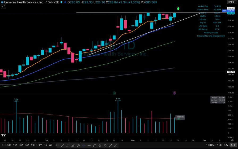Collapse the indicators legend showing 4
Image resolution: width=238 pixels, height=149 pixels.
tap(3, 7)
